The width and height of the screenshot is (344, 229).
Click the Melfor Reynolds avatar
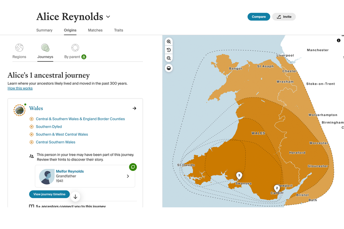(47, 176)
